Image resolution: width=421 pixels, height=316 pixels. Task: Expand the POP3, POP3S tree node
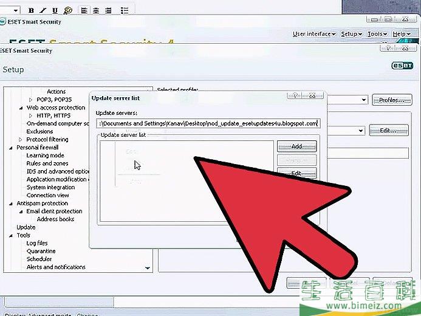pyautogui.click(x=30, y=100)
